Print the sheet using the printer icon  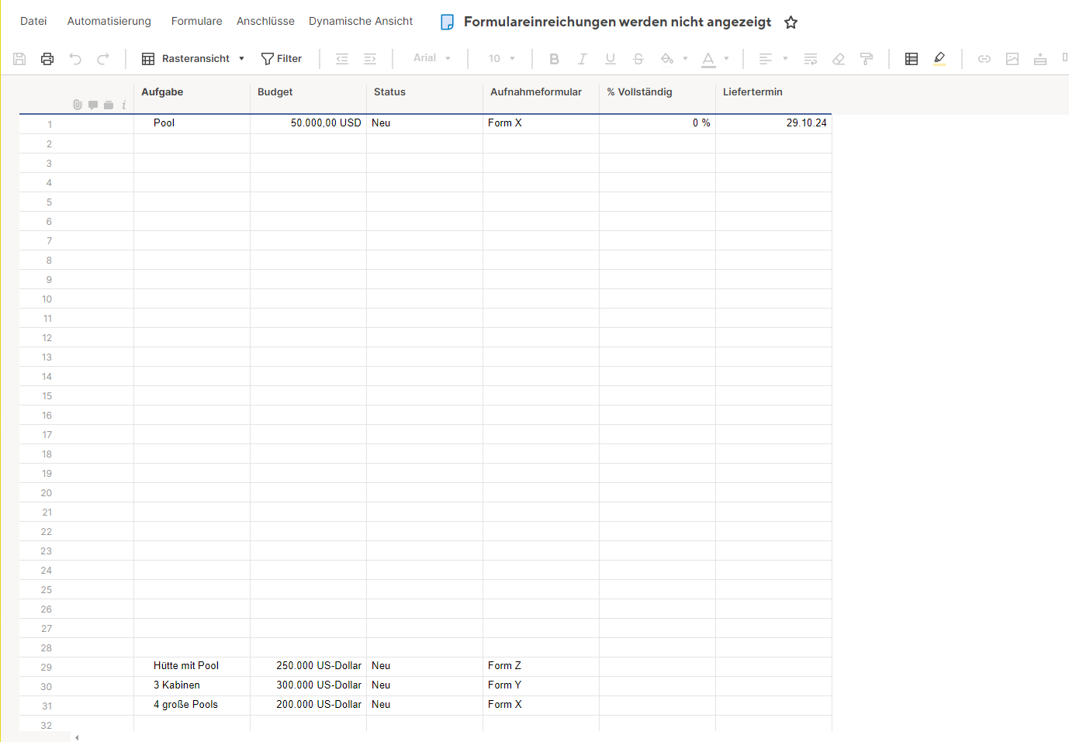tap(47, 59)
